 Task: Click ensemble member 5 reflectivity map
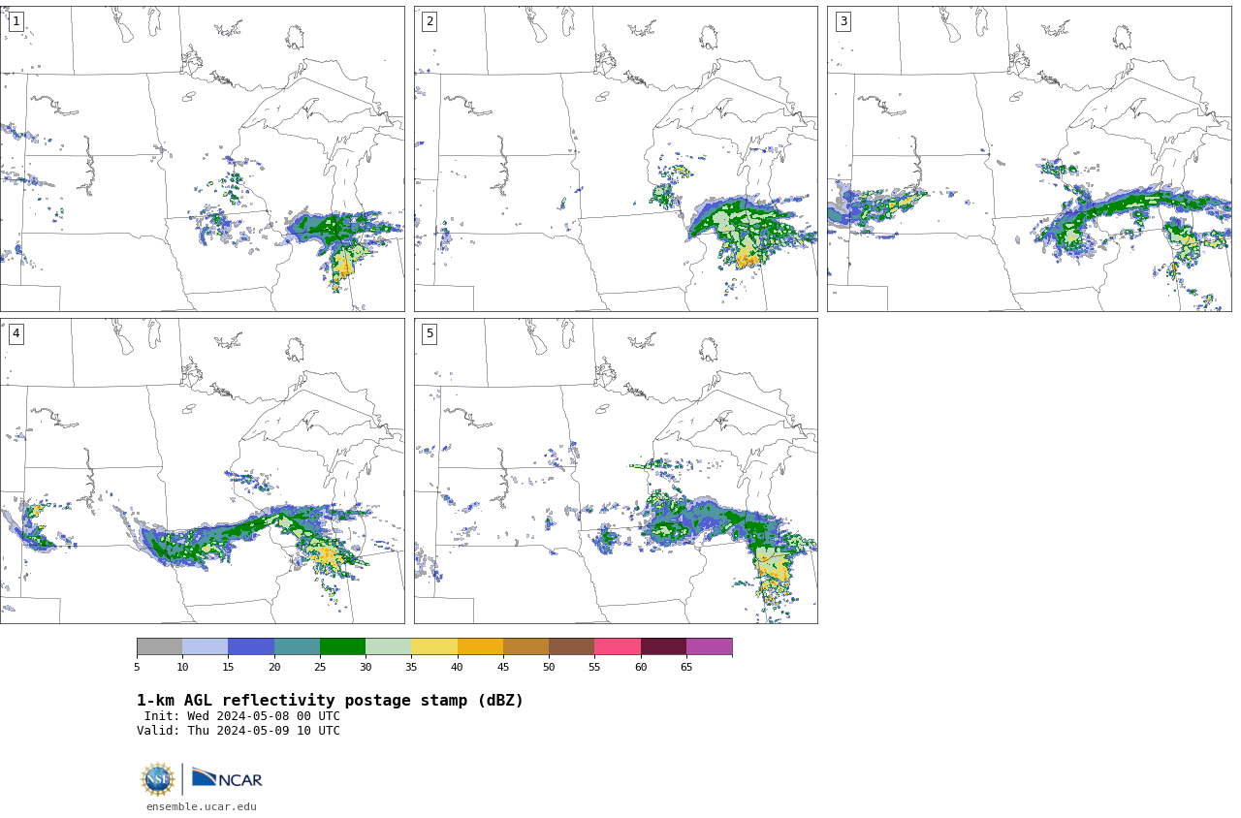[x=616, y=471]
